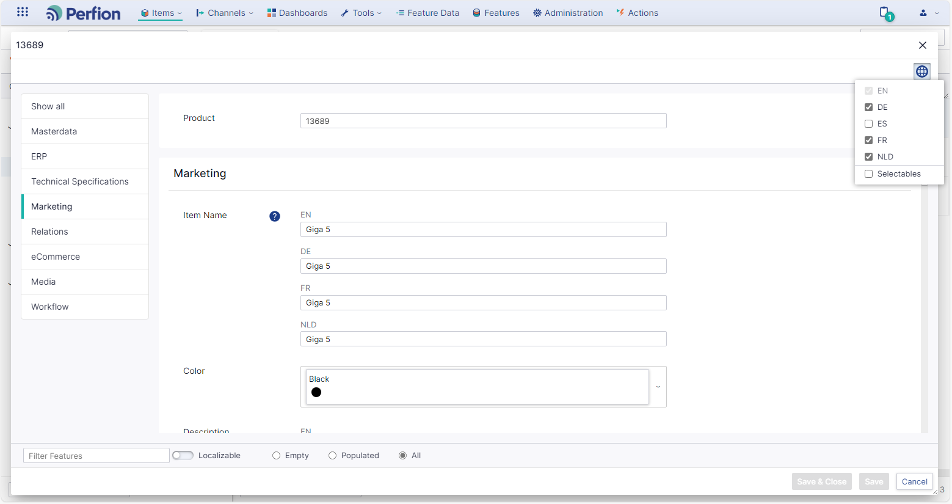
Task: Open the Workflow tab
Action: point(85,307)
